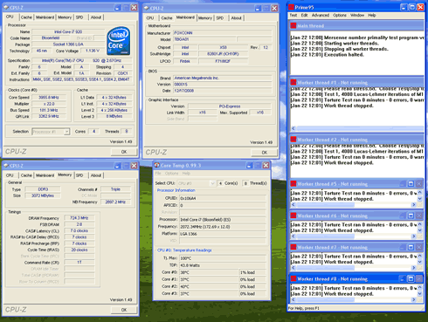Open Window menu in Prime95
The image size is (428, 322).
point(357,15)
